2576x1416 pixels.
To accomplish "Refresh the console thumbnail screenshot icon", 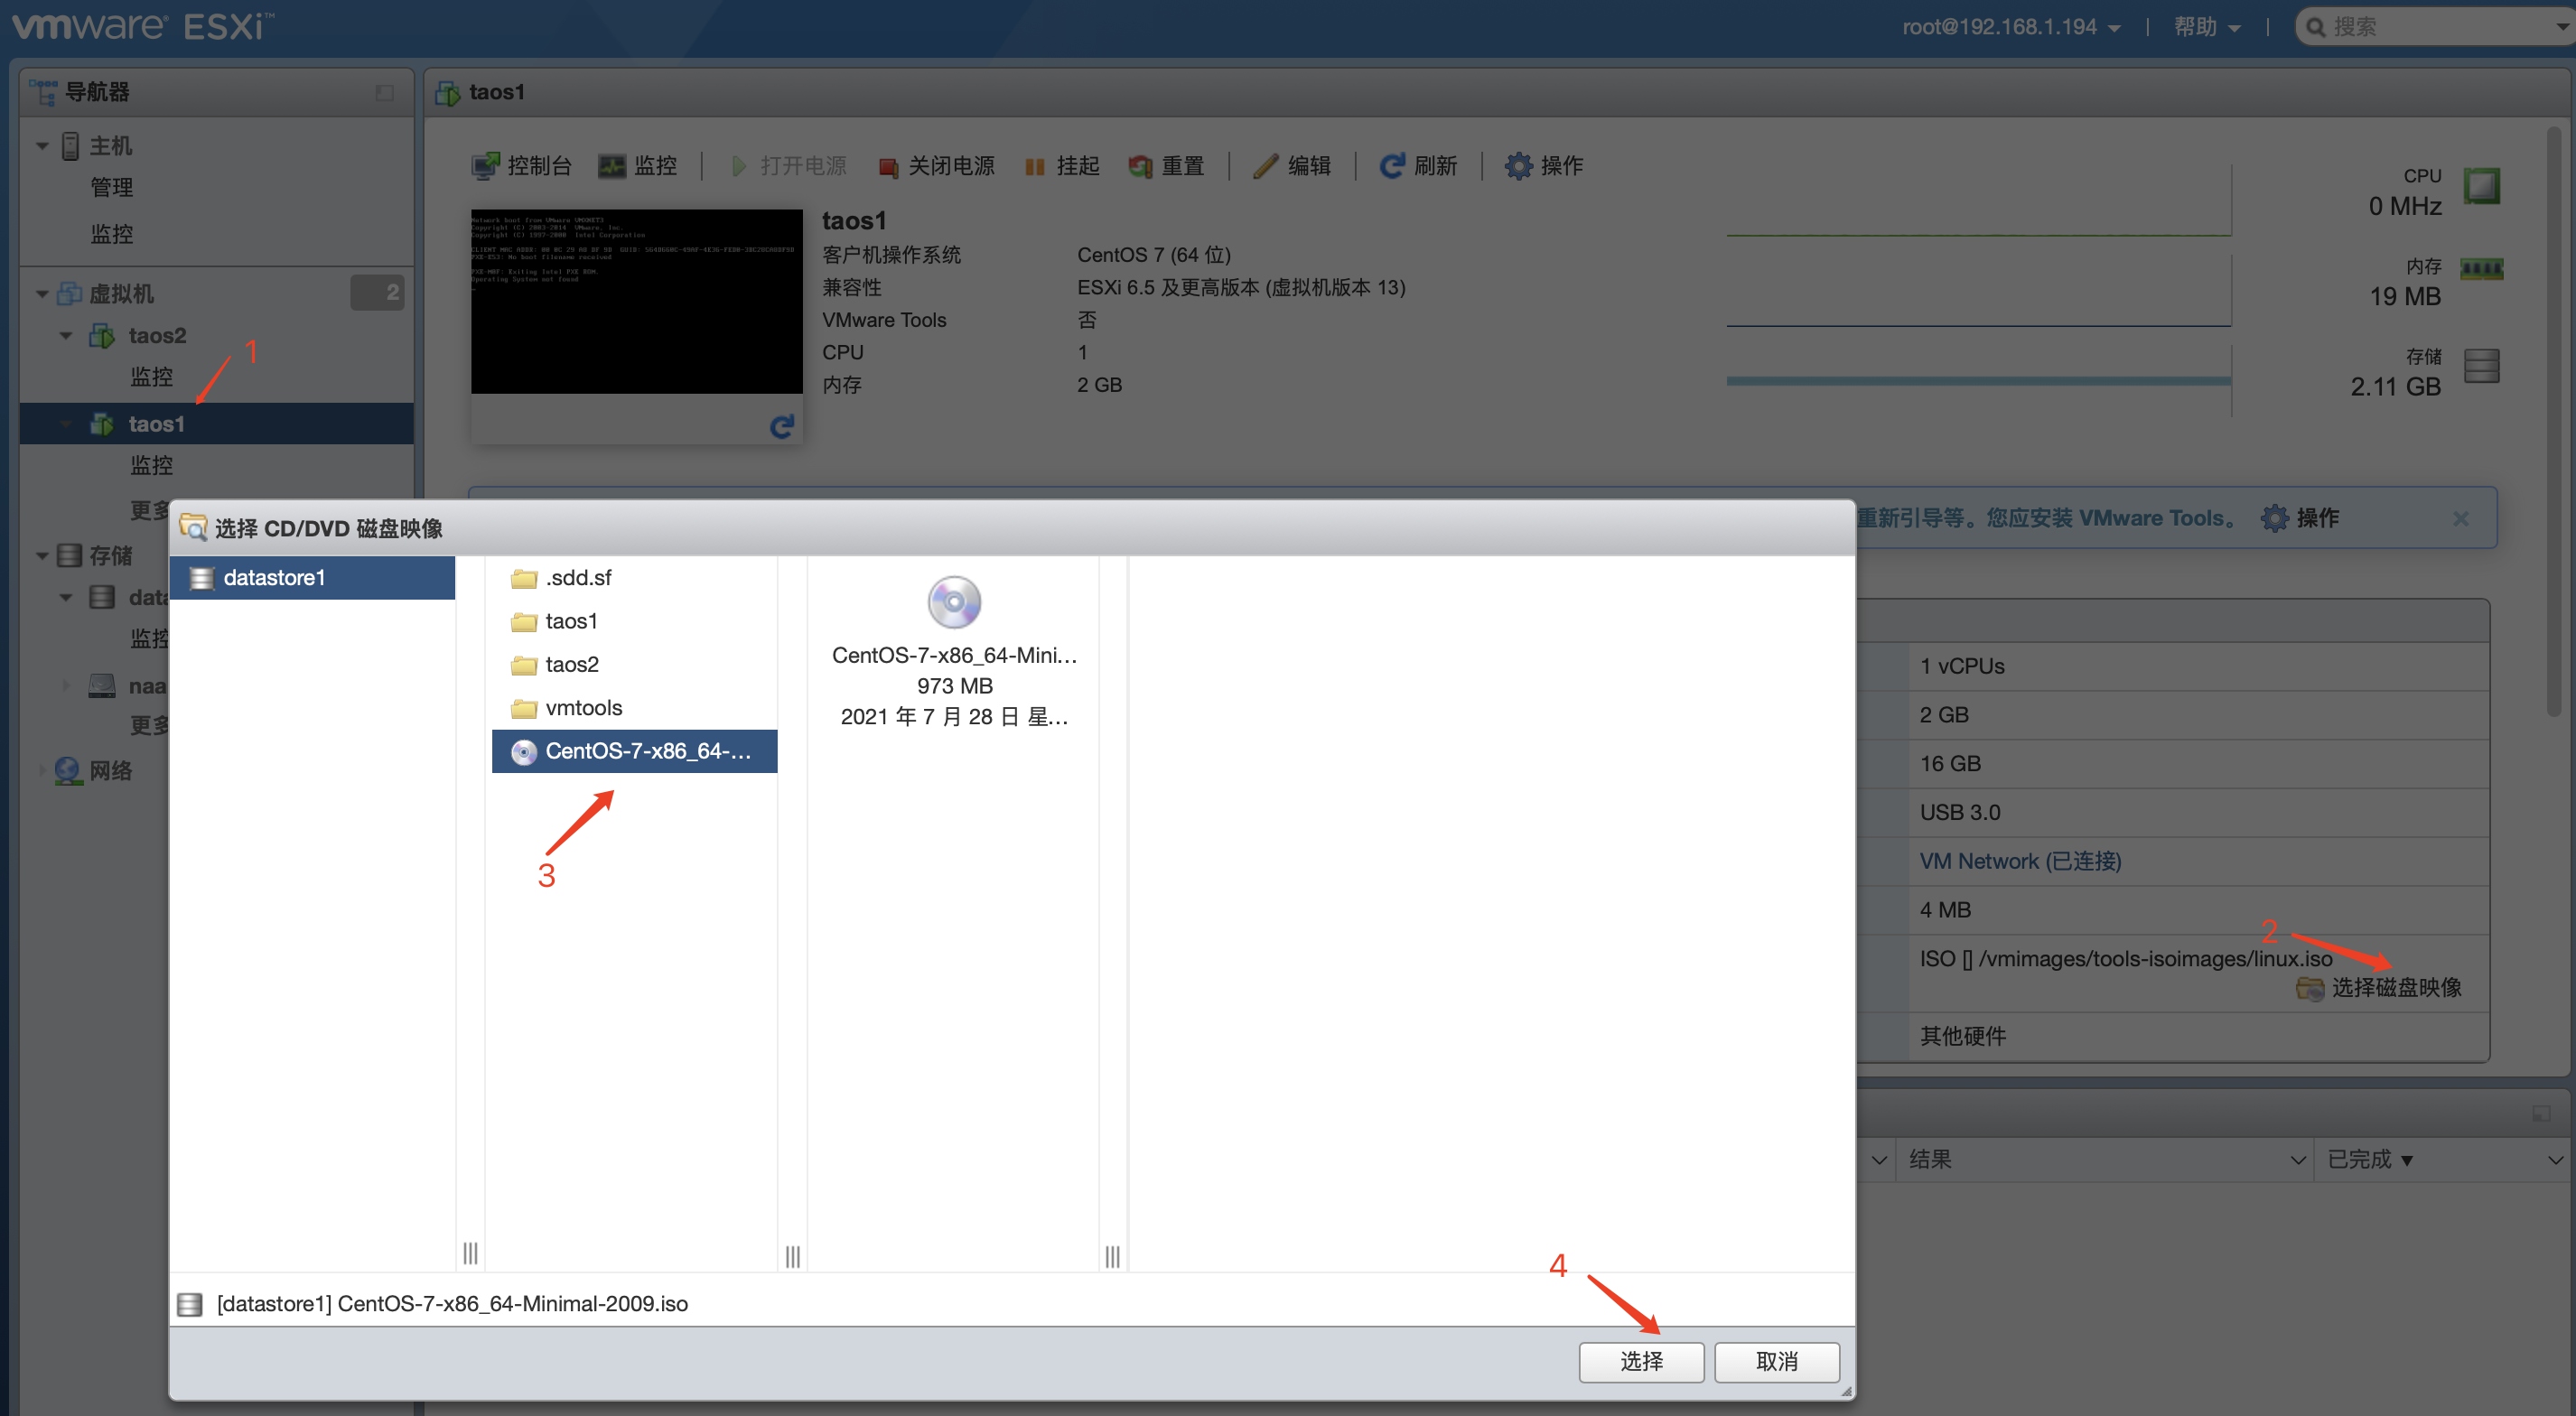I will point(782,427).
